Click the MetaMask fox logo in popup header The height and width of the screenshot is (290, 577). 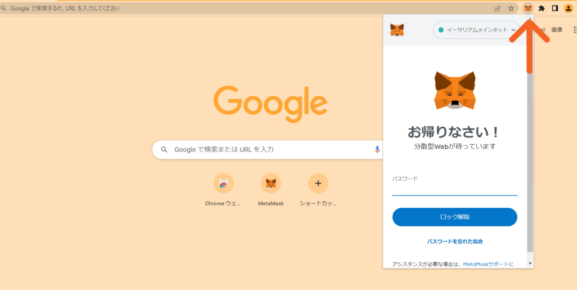[397, 30]
